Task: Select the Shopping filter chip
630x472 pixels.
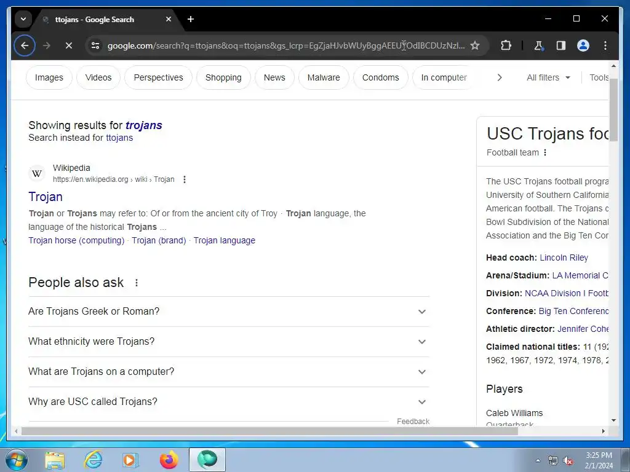Action: click(x=223, y=77)
